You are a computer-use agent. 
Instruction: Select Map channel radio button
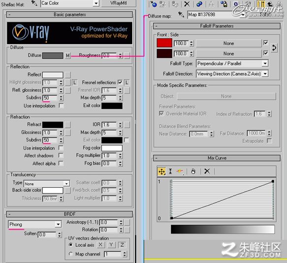tap(70, 254)
